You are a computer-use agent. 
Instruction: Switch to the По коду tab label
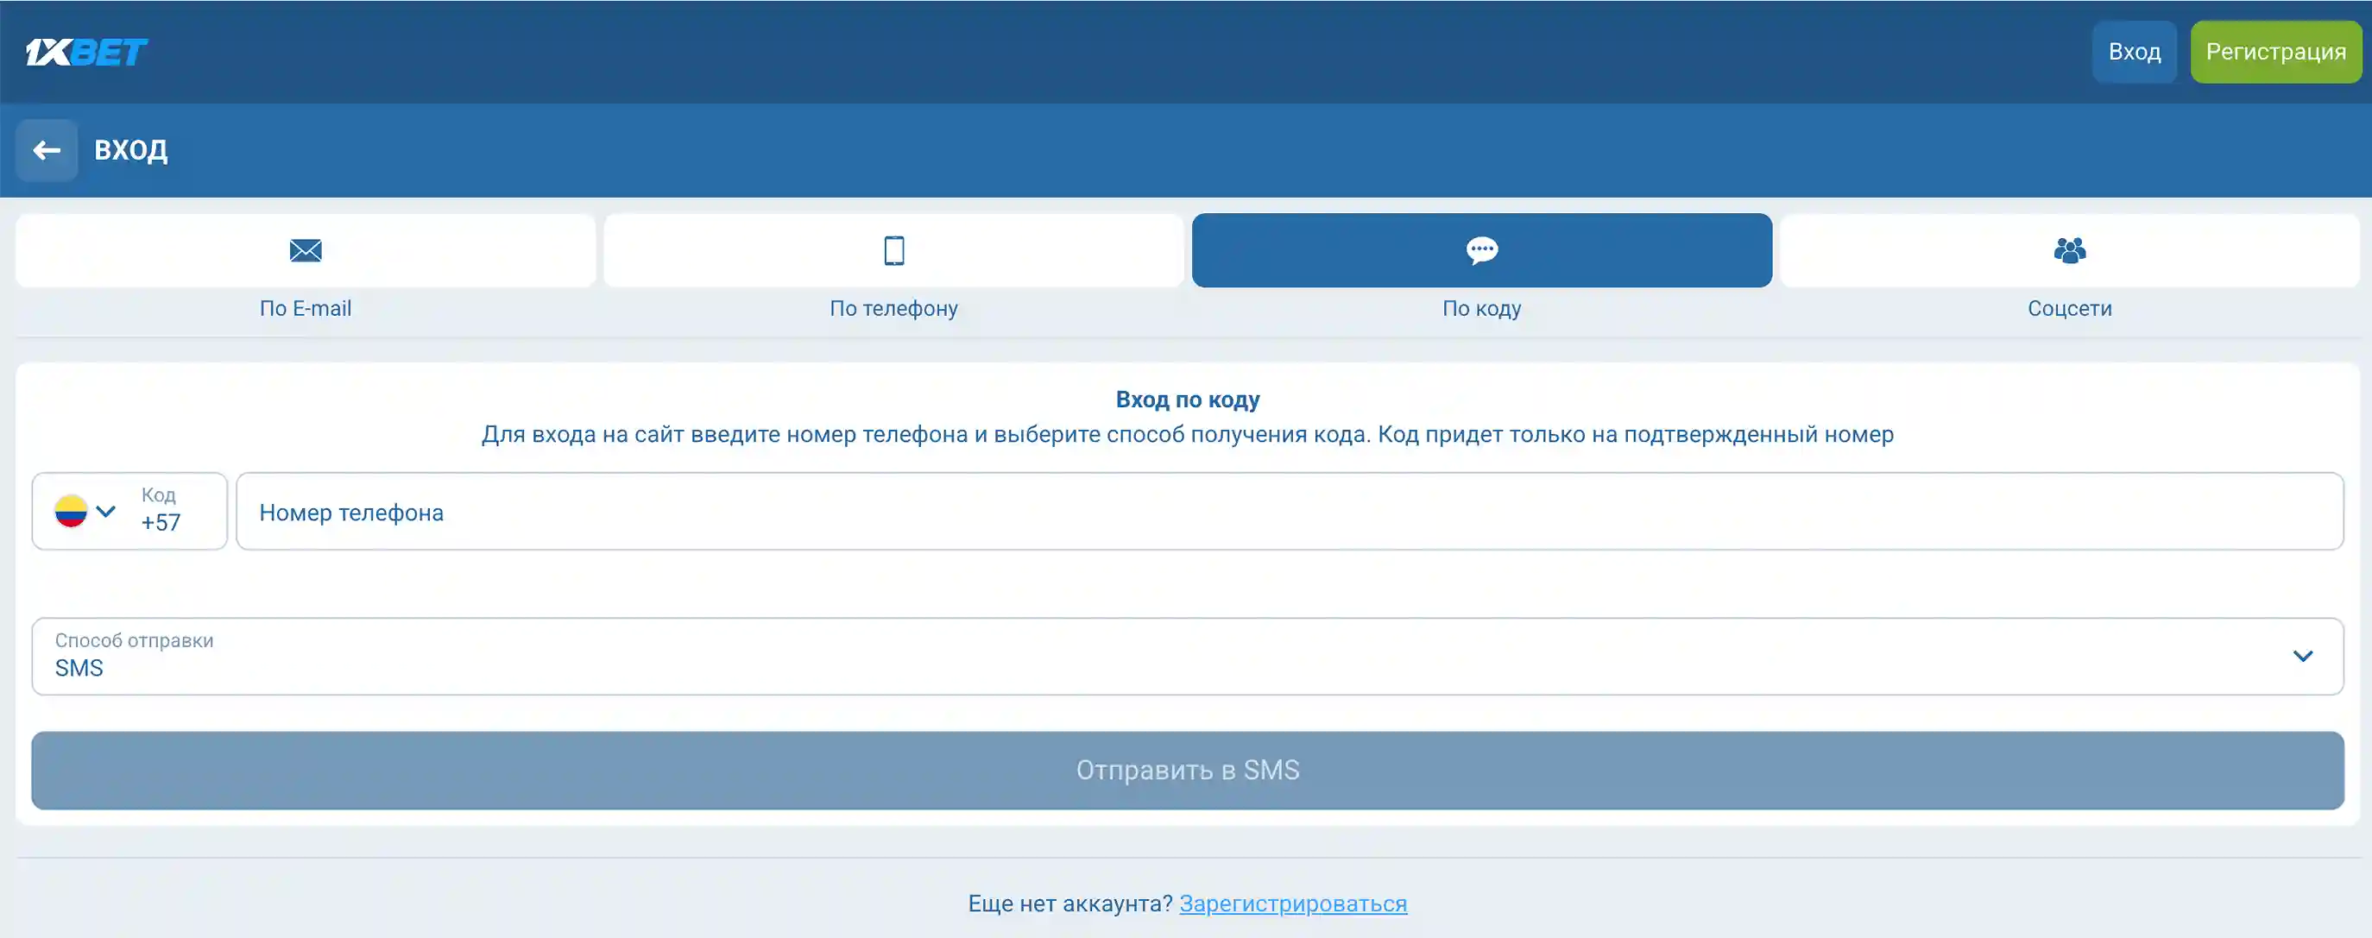coord(1481,308)
